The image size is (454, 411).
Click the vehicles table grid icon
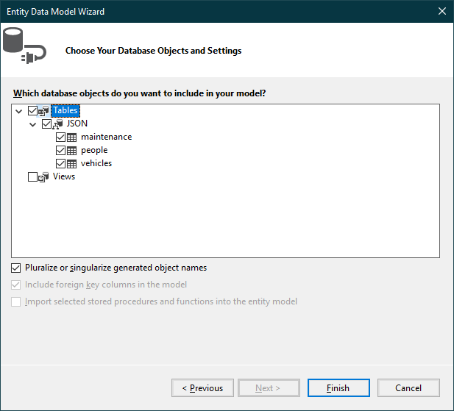click(72, 164)
